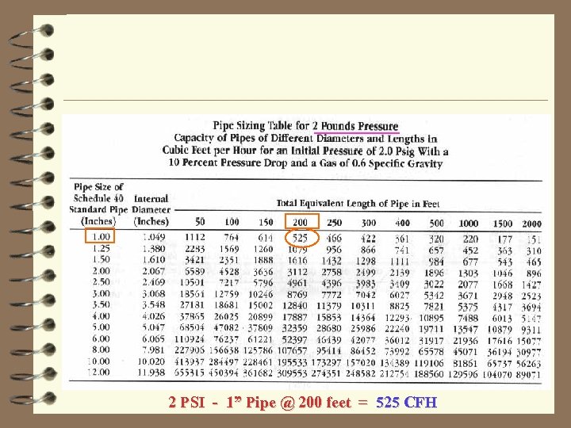Click the 3.50 pipe size row label

[102, 304]
